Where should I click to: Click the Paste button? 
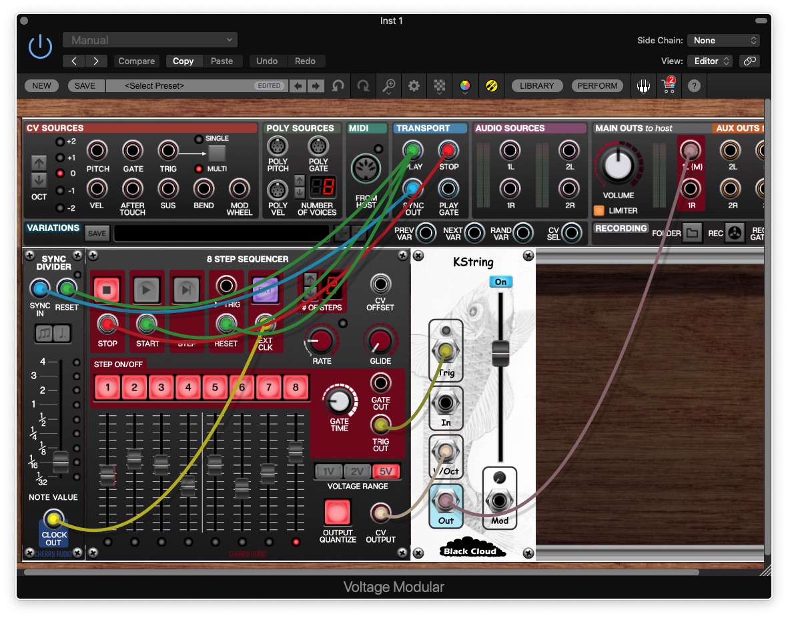[222, 61]
